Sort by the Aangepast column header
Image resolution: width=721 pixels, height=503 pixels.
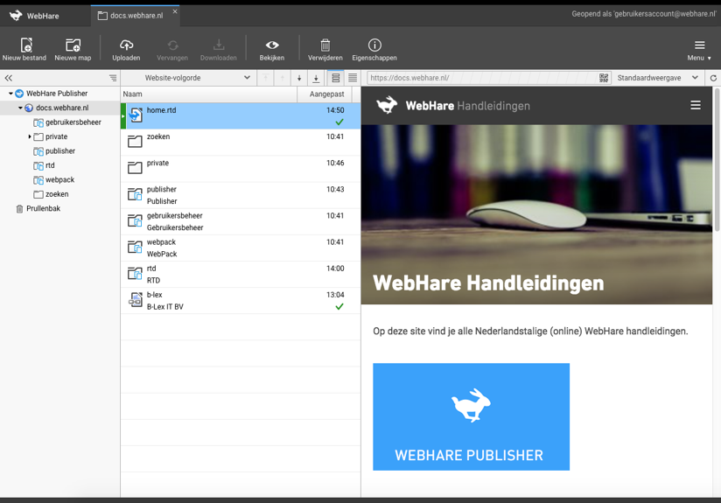[325, 94]
